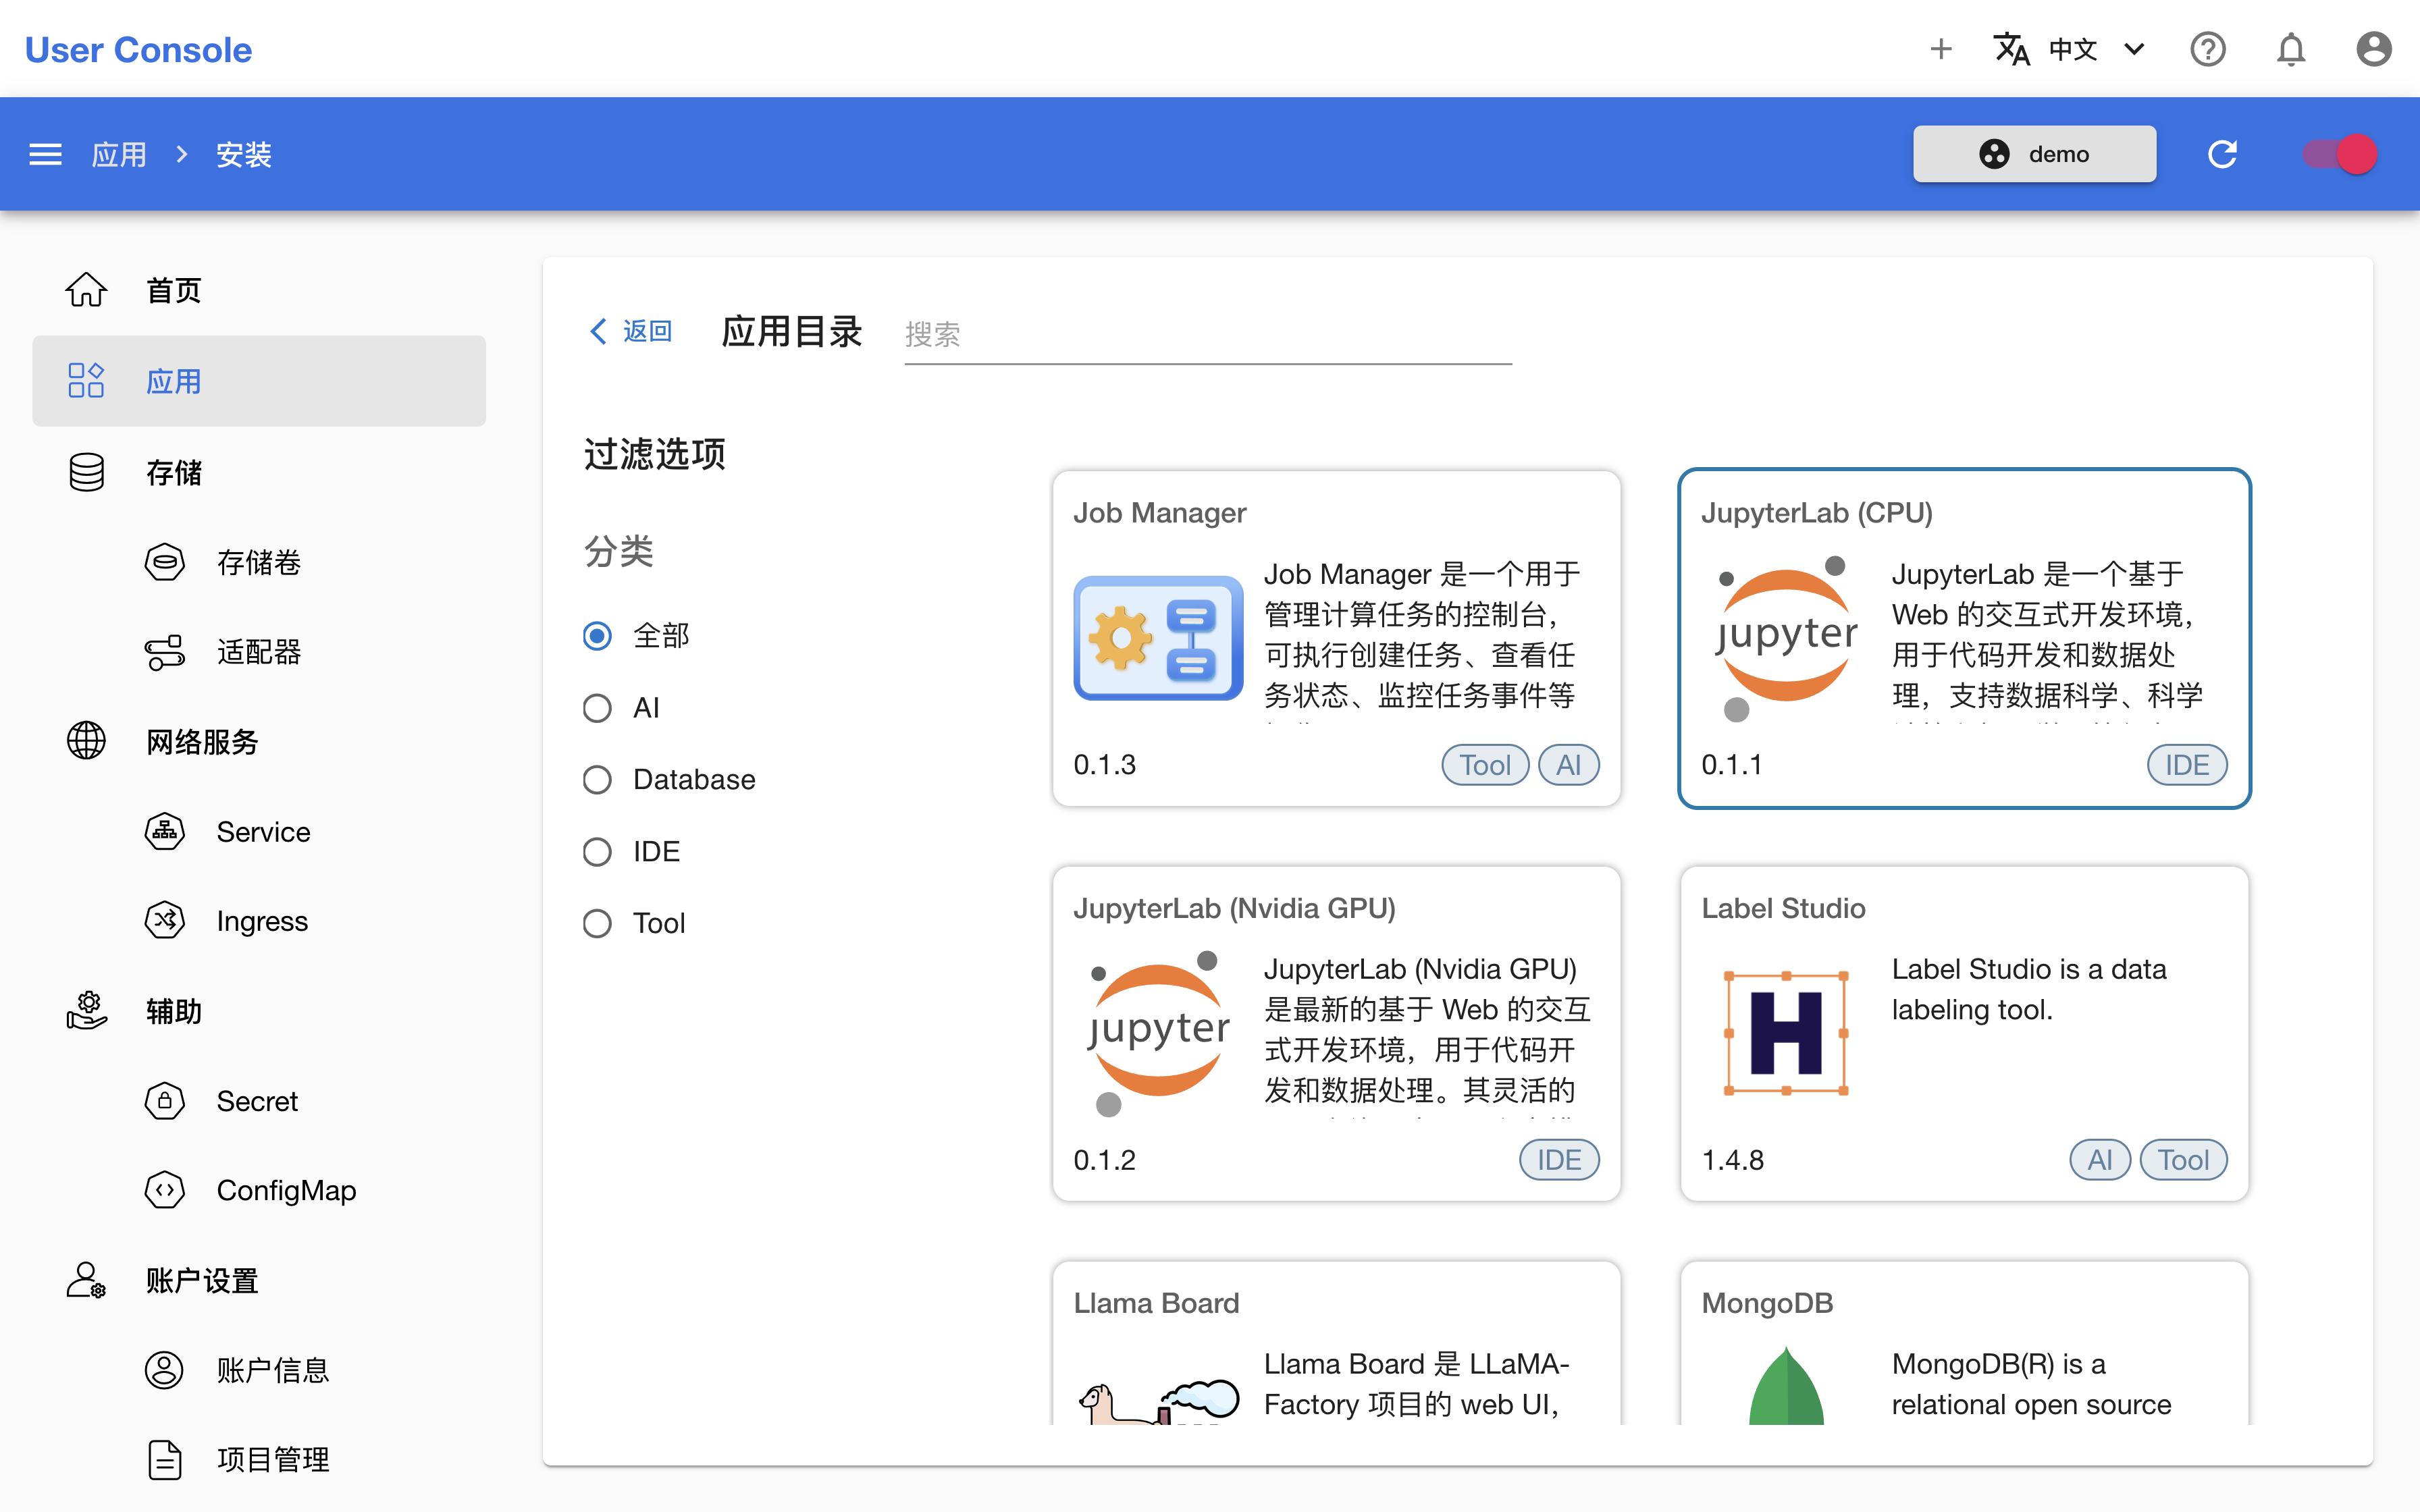
Task: Open the notifications bell icon
Action: click(2290, 49)
